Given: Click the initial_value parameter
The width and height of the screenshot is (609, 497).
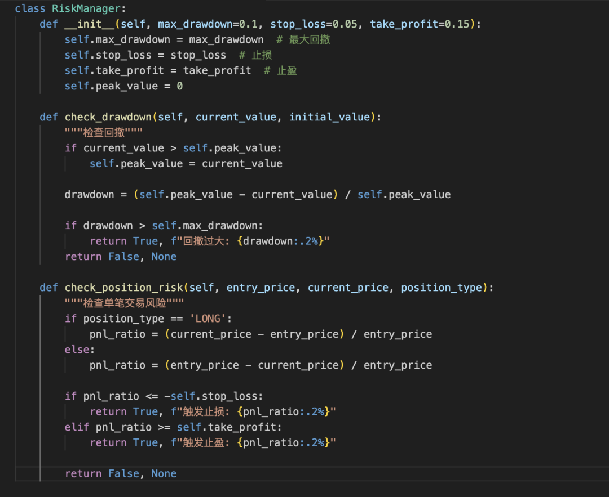Looking at the screenshot, I should [330, 117].
